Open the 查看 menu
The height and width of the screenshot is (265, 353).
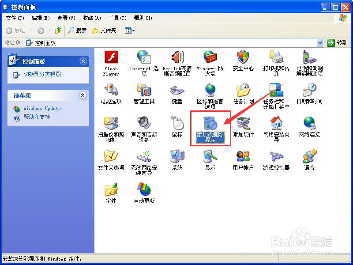(64, 18)
